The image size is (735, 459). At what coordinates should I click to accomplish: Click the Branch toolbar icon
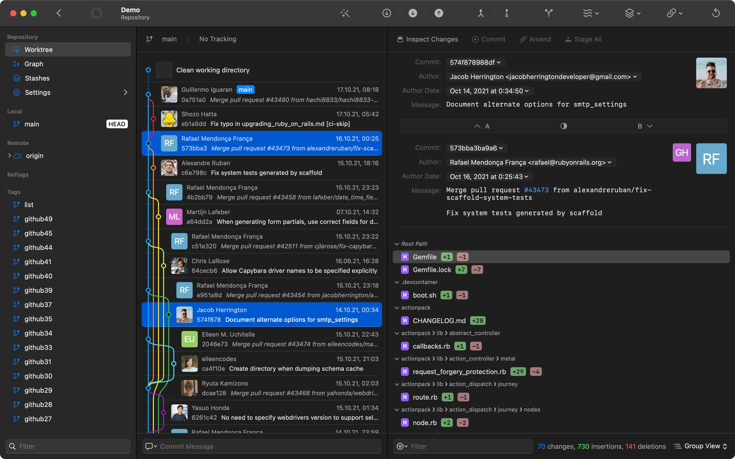(548, 13)
